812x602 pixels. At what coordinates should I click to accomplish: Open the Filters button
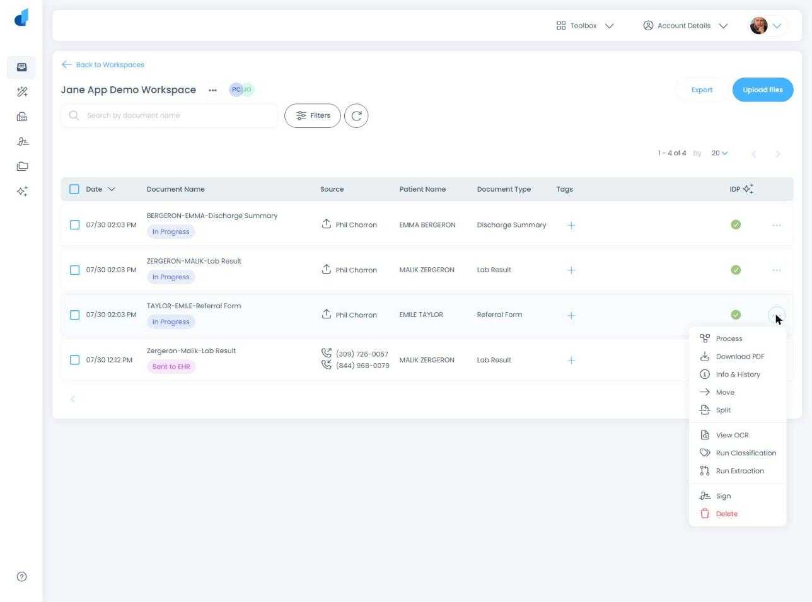tap(313, 115)
